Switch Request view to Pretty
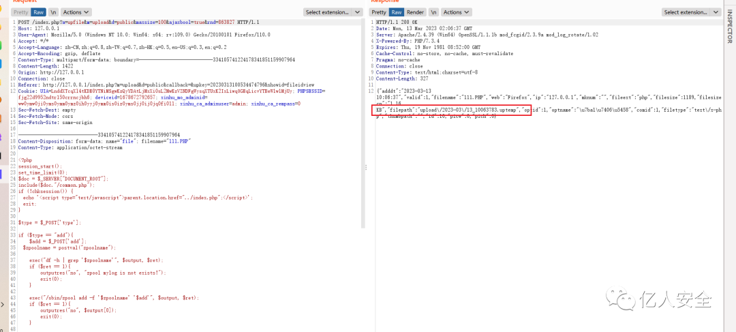The image size is (736, 332). click(x=20, y=12)
